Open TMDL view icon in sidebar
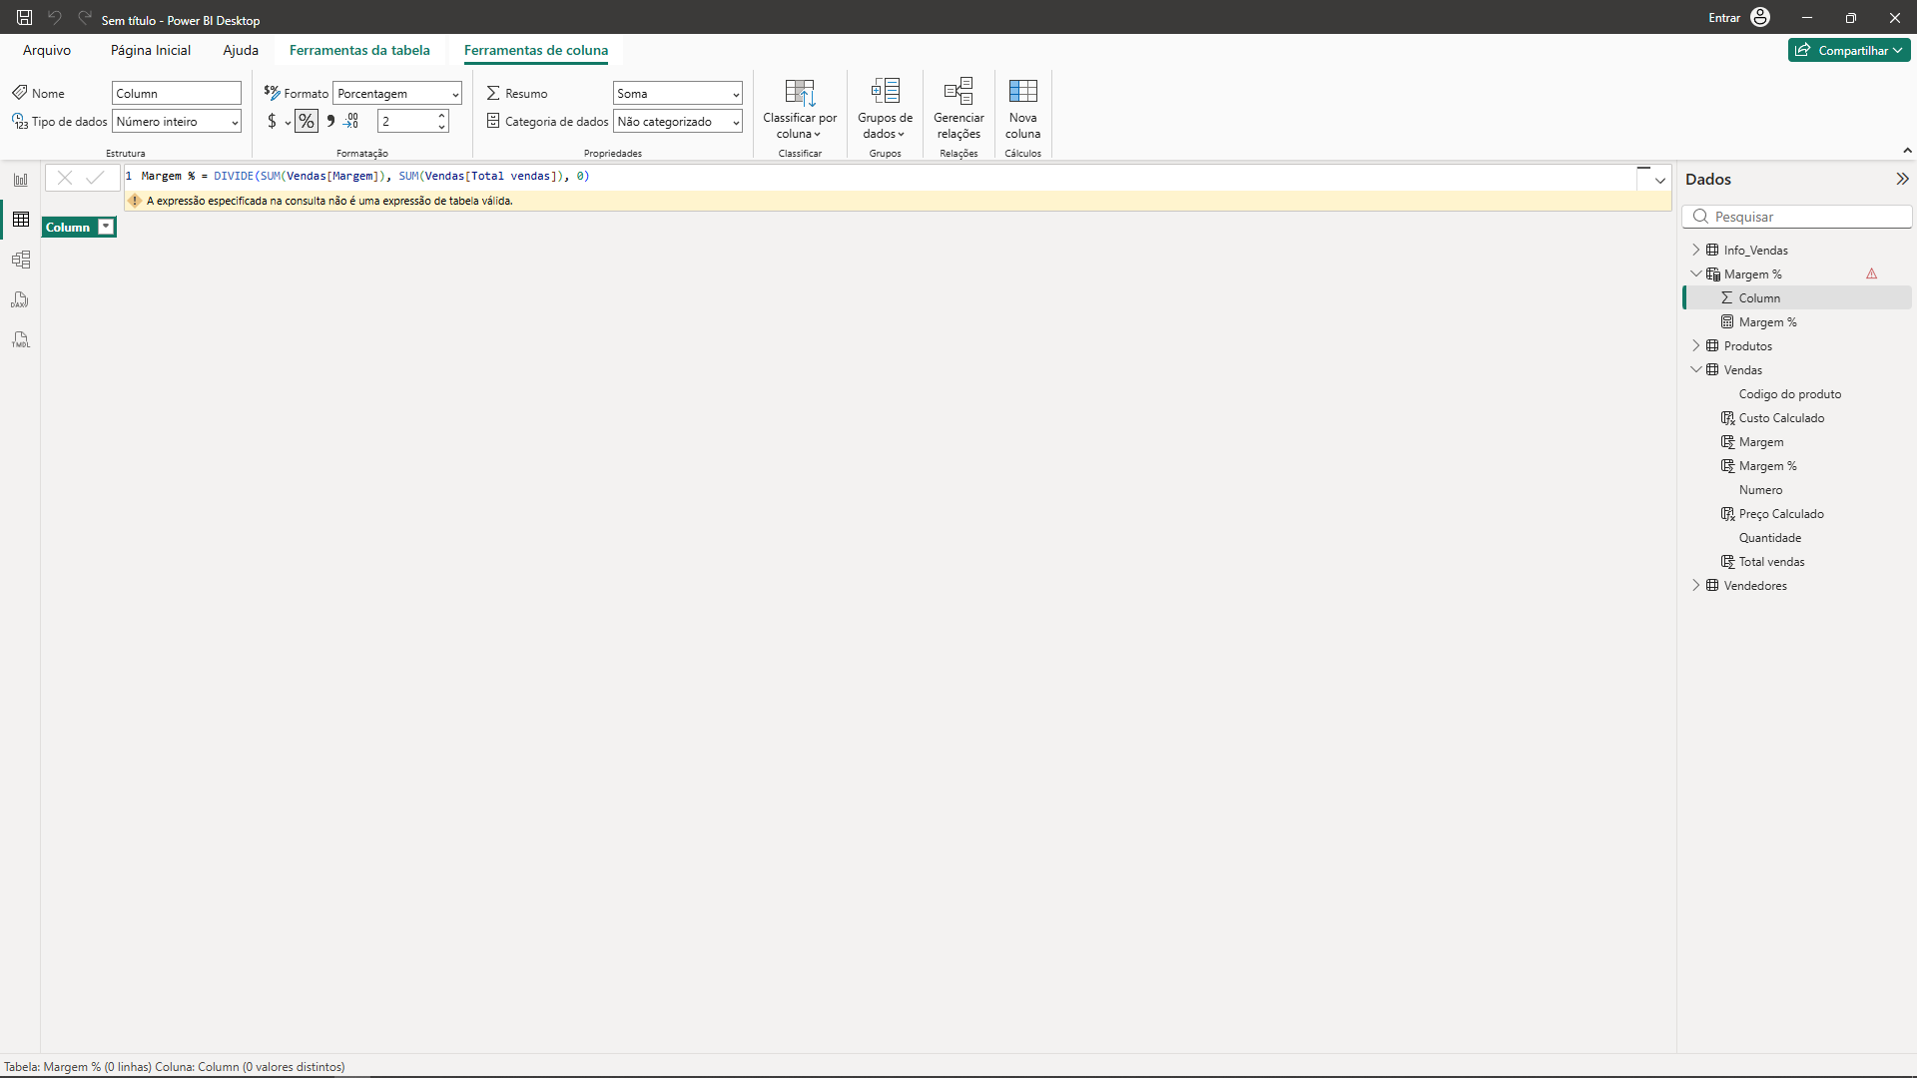Screen dimensions: 1917x1078 pos(20,339)
